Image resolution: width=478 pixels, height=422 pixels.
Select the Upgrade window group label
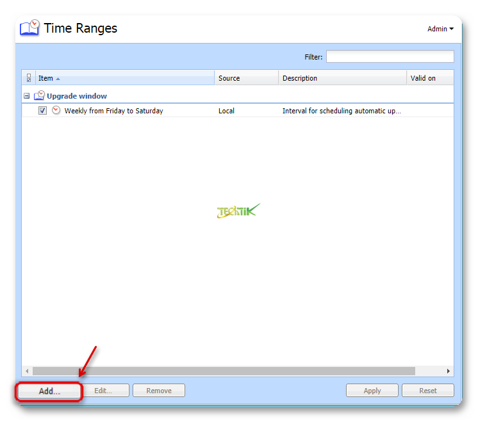tap(76, 96)
